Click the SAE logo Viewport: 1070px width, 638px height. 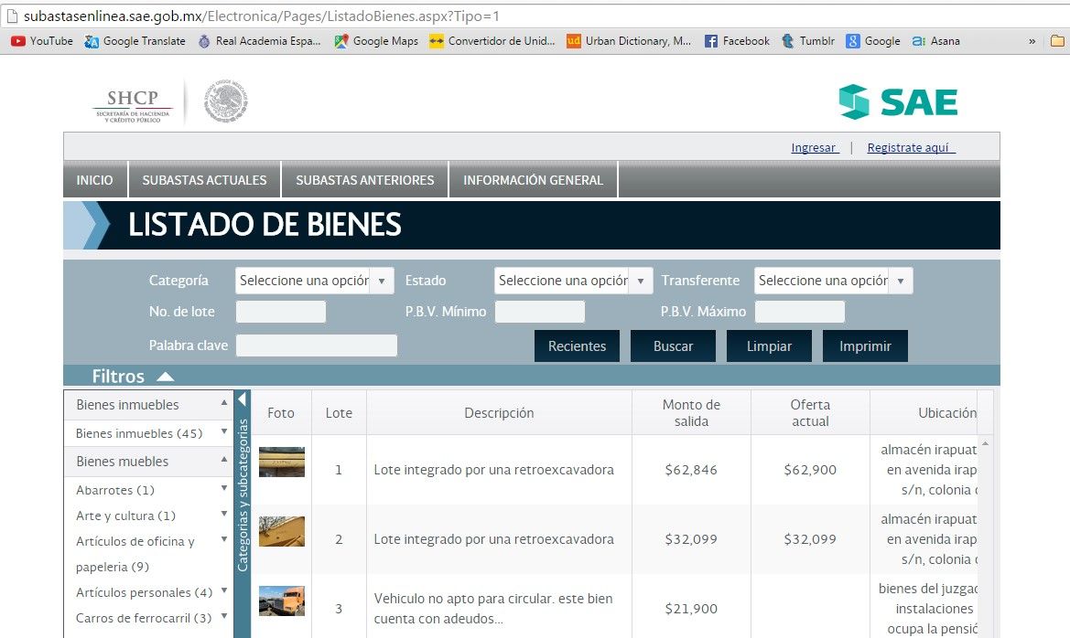click(x=898, y=102)
